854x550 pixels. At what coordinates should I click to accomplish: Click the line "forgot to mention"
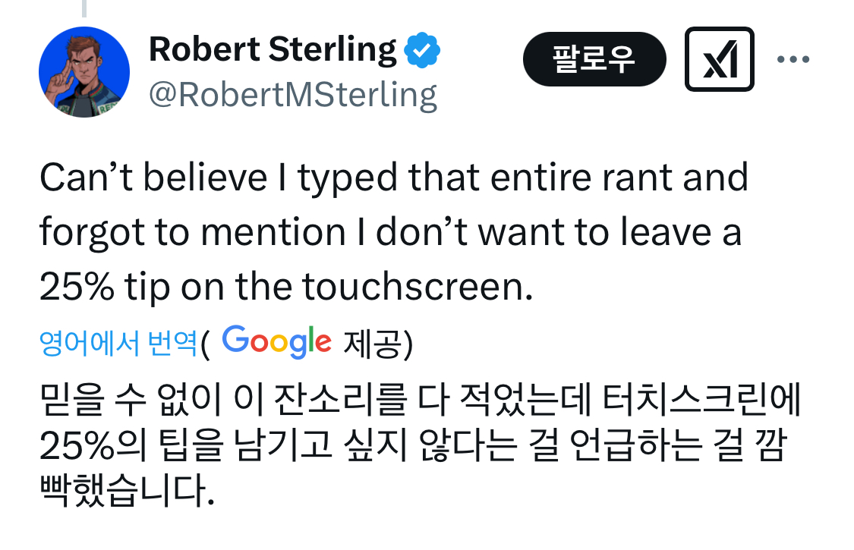389,234
